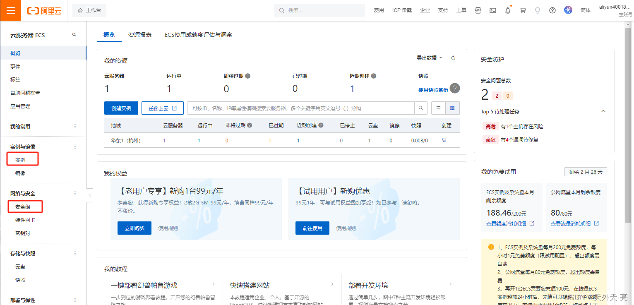Select 概览 in the sidebar
Screen dimensions: 634x305
pyautogui.click(x=43, y=53)
